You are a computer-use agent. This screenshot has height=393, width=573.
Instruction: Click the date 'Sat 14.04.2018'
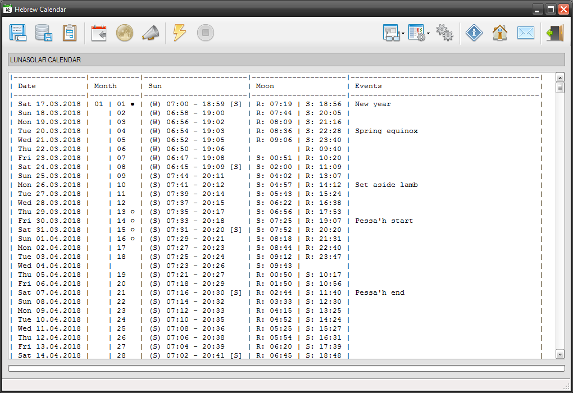[49, 355]
